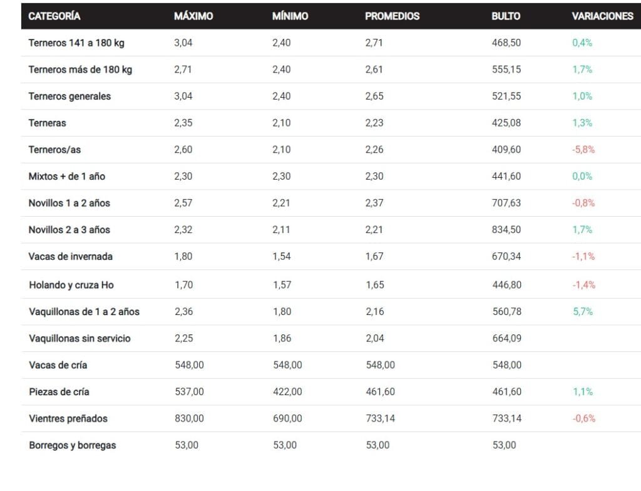Select the Holando y cruza Ho category
Viewport: 641px width, 491px height.
pos(71,285)
